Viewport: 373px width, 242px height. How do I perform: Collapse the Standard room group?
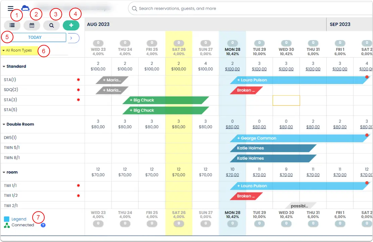(x=4, y=67)
